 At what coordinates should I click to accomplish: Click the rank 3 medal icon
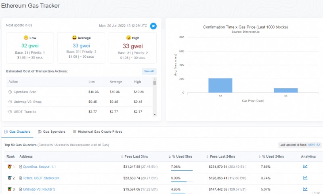click(x=9, y=189)
